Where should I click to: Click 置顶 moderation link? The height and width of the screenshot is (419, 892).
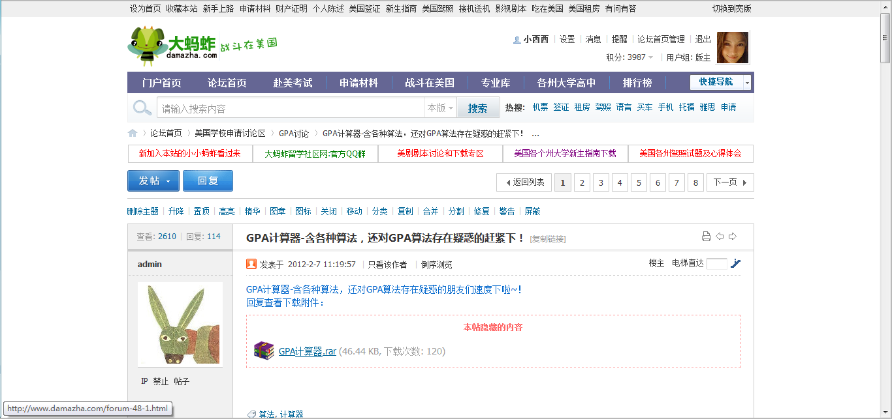(201, 211)
